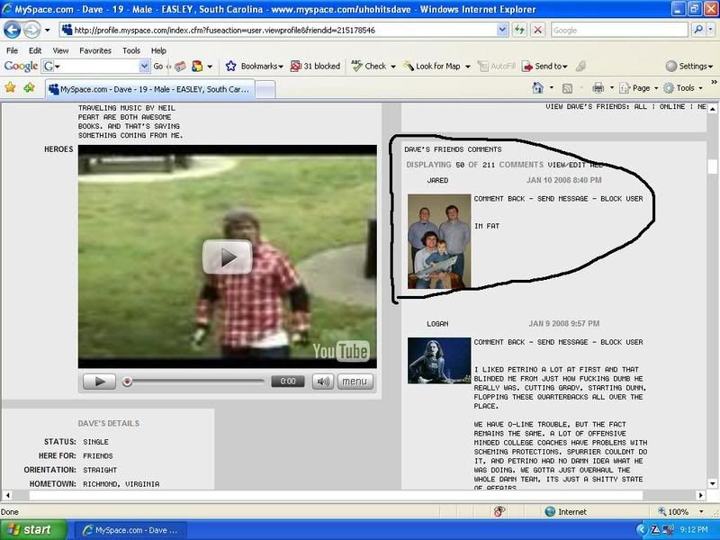Click the video player menu button
Image resolution: width=720 pixels, height=540 pixels.
355,382
